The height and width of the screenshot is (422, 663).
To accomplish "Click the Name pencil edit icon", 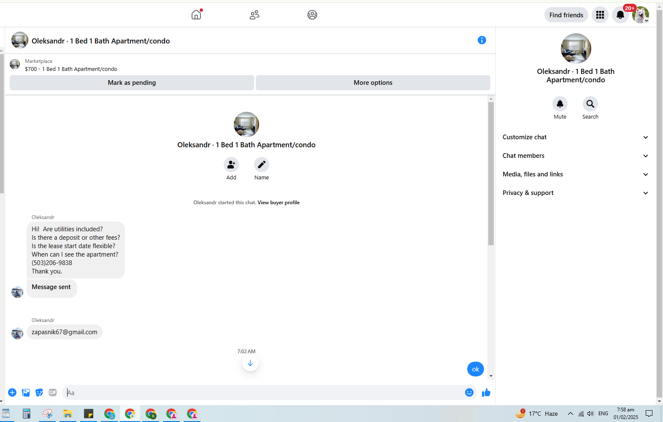I will click(x=262, y=164).
